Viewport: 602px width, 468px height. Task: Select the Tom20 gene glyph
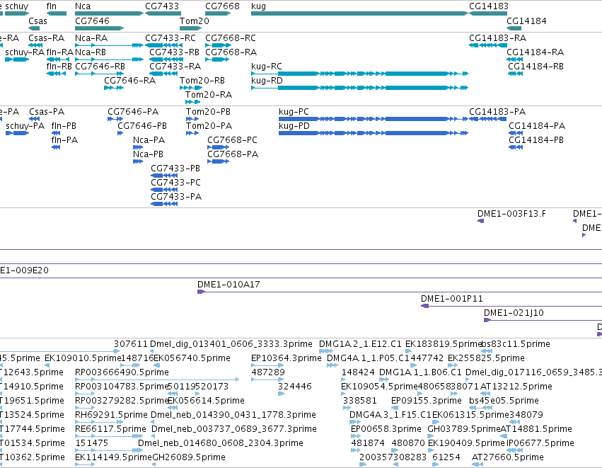point(191,28)
